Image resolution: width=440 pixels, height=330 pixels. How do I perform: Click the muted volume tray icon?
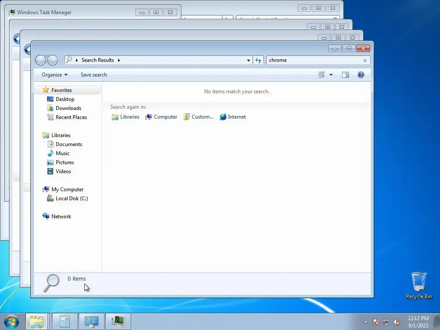tap(397, 322)
